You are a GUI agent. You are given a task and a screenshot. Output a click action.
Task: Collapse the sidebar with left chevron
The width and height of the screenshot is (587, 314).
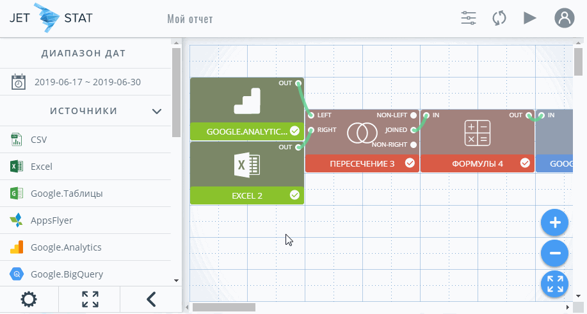(151, 299)
